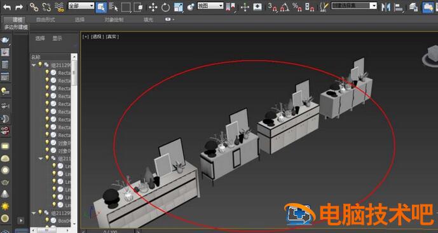Choose the rectangular selection region icon

(126, 7)
